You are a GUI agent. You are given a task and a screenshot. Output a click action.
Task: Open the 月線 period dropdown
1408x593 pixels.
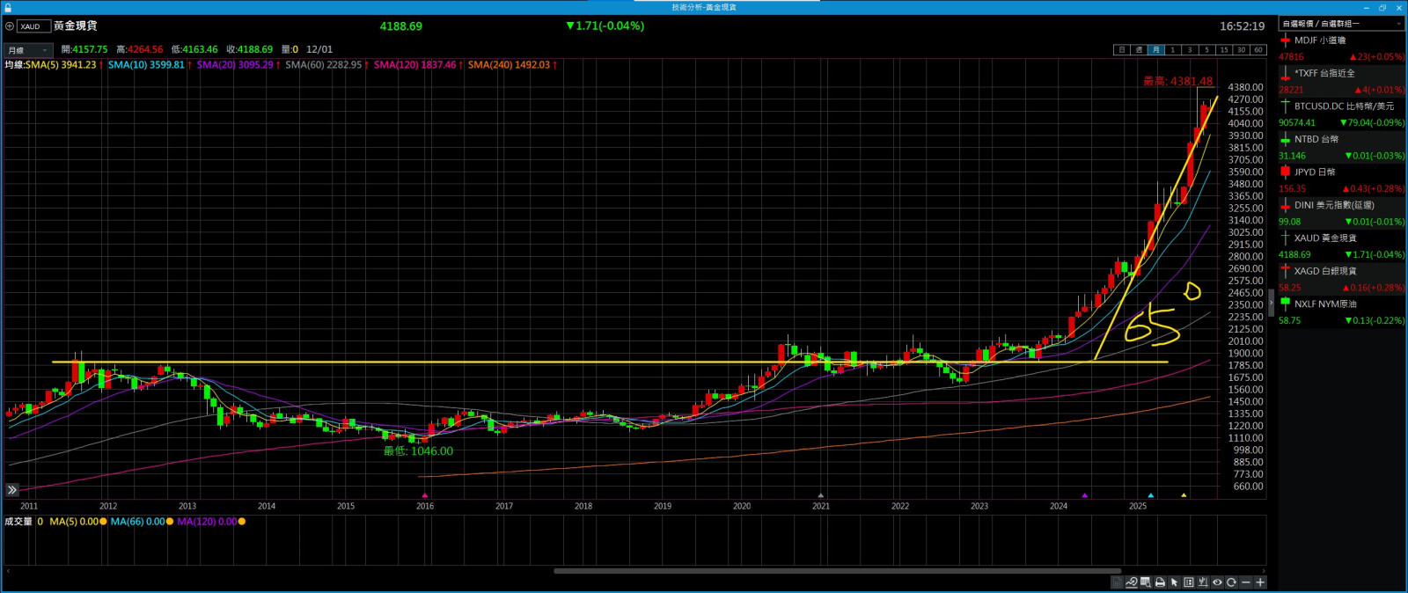[x=27, y=50]
